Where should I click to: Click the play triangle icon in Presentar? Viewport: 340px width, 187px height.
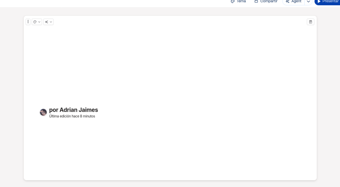coord(319,2)
